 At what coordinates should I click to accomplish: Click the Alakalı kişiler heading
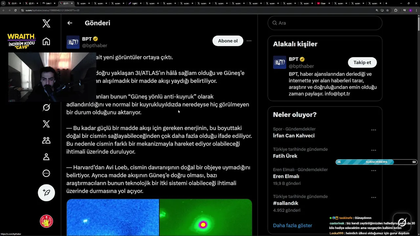click(295, 44)
